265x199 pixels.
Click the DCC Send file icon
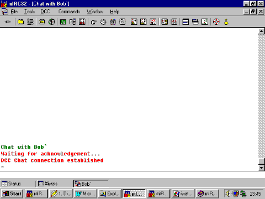134,22
